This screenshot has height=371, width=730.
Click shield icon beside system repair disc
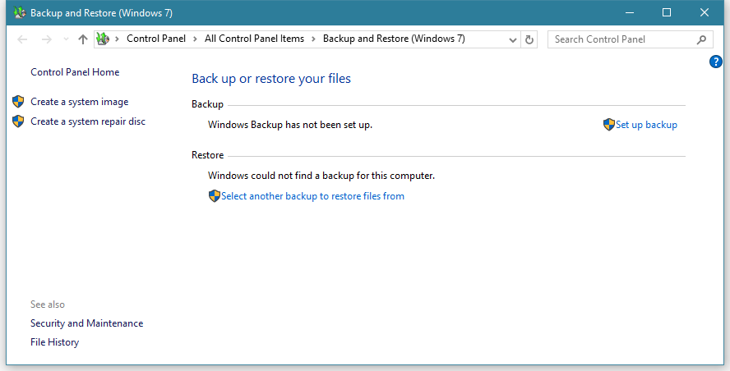[x=18, y=121]
